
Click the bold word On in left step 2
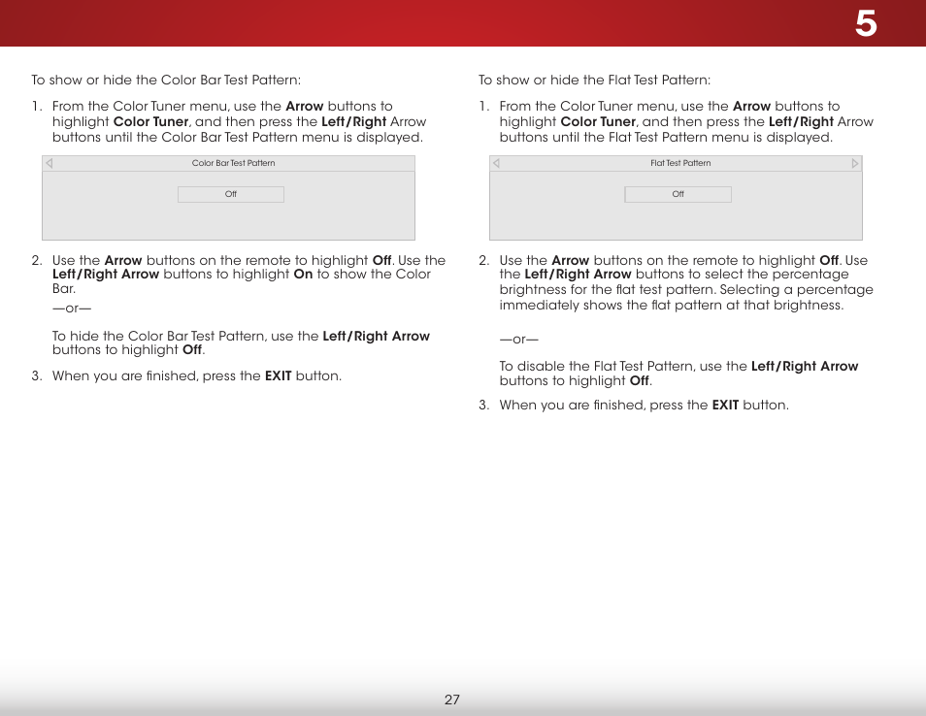303,274
